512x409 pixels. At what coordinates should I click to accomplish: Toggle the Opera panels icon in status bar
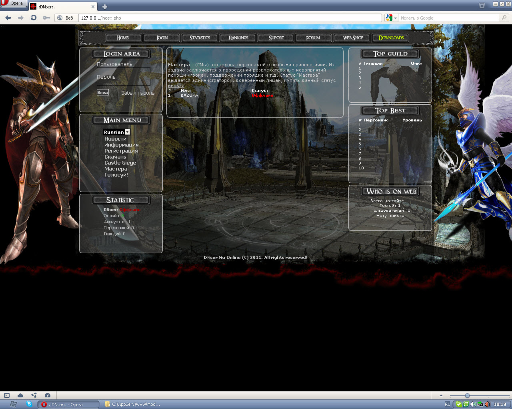pos(7,395)
